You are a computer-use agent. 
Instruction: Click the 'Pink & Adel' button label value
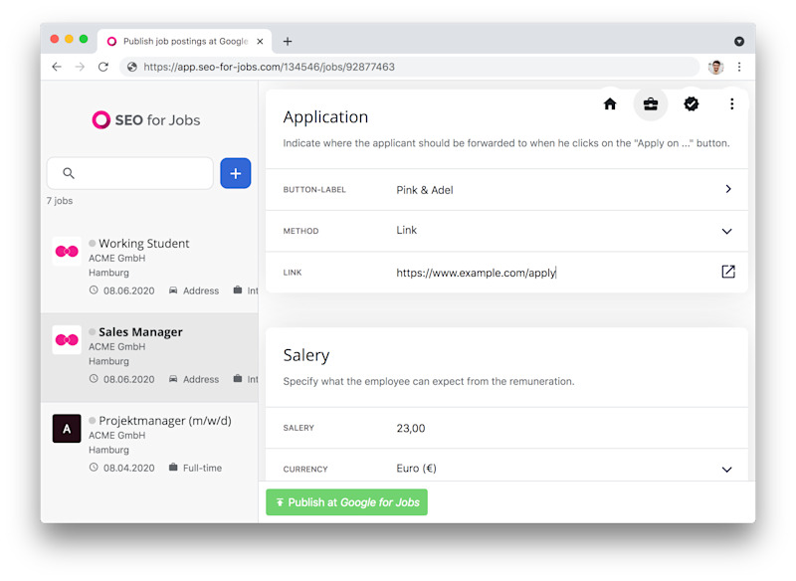pos(425,190)
